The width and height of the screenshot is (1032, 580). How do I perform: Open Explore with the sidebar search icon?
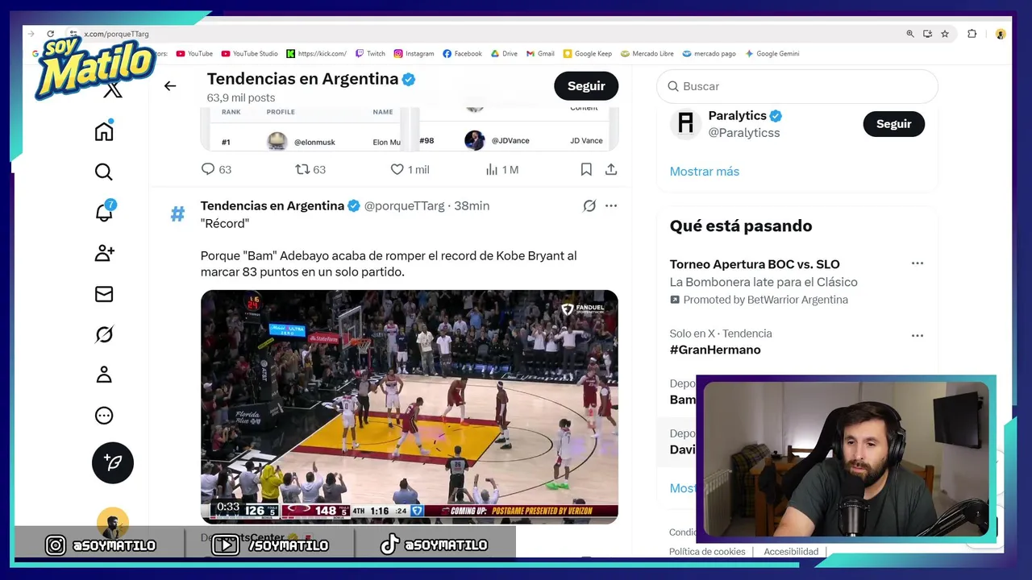(x=104, y=172)
